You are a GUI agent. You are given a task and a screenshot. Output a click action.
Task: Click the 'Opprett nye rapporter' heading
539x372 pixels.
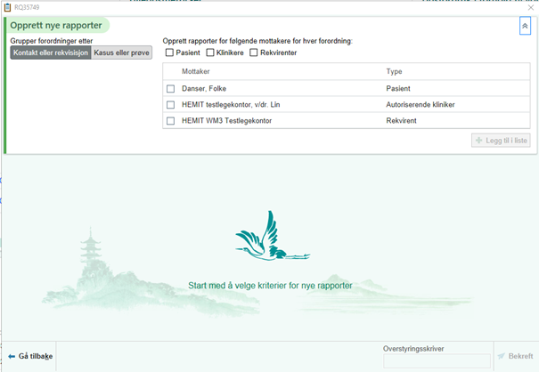coord(56,26)
